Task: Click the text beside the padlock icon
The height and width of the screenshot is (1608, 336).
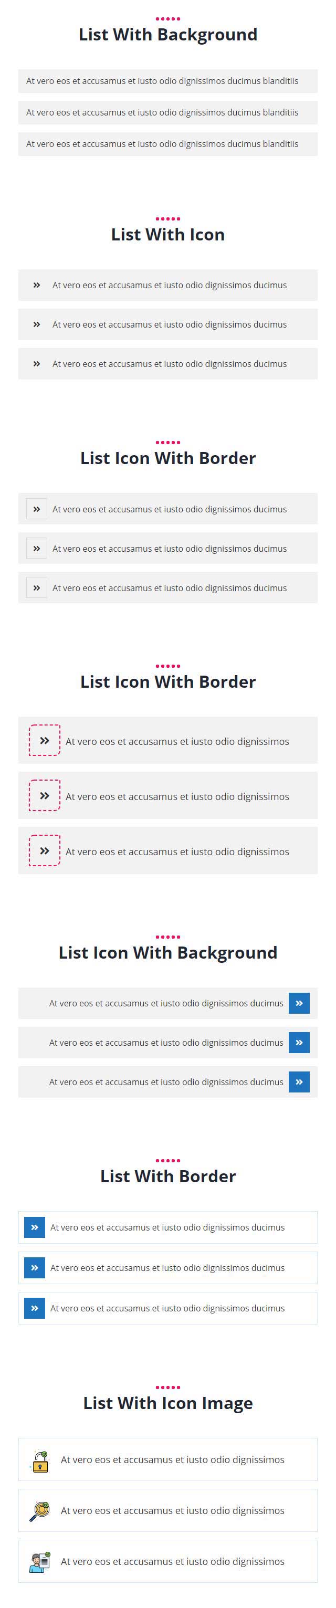Action: click(172, 1460)
